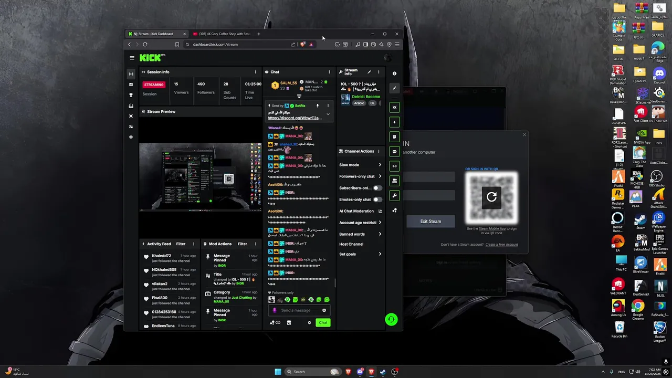672x378 pixels.
Task: Click the green support headset button
Action: pyautogui.click(x=391, y=319)
